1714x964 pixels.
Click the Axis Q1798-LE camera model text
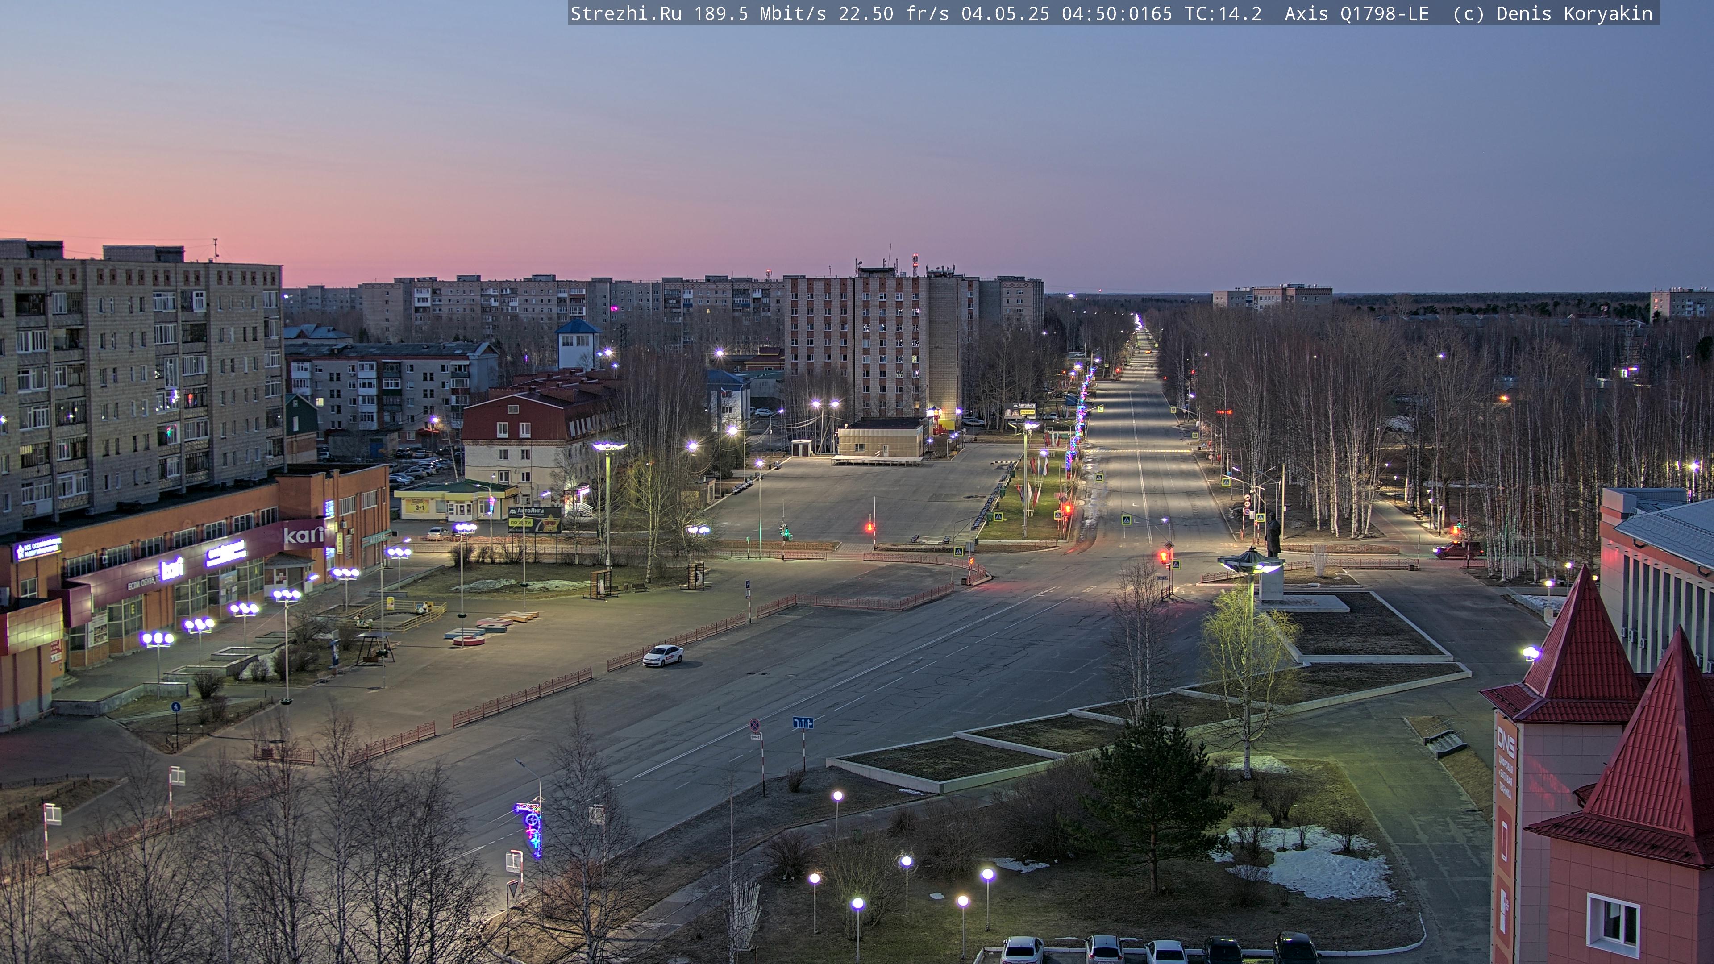(x=1357, y=13)
